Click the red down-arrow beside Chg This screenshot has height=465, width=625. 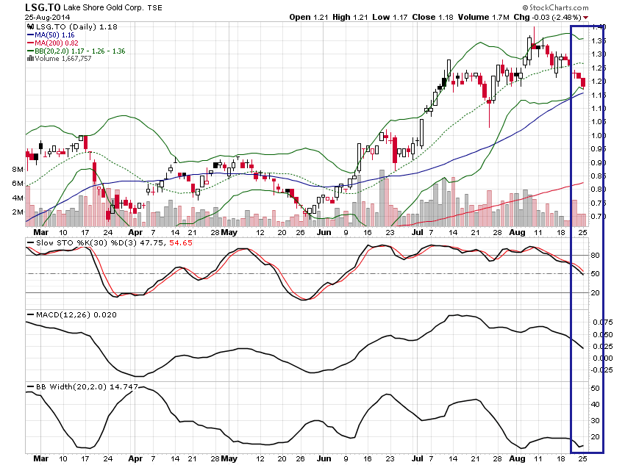[x=585, y=18]
